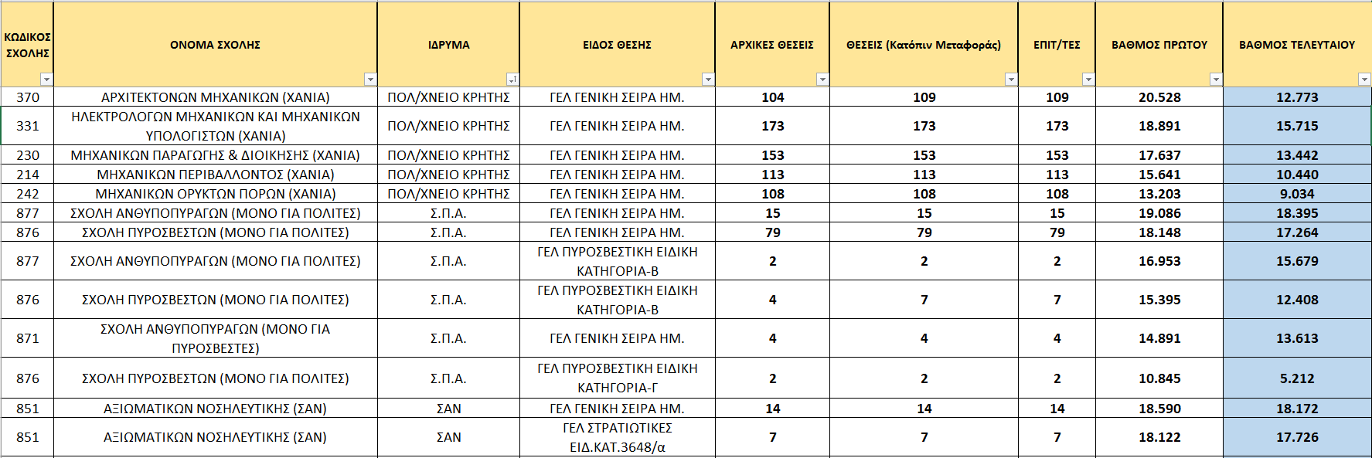Click last grade value 13.442
Viewport: 1372px width, 458px height.
(x=1297, y=155)
